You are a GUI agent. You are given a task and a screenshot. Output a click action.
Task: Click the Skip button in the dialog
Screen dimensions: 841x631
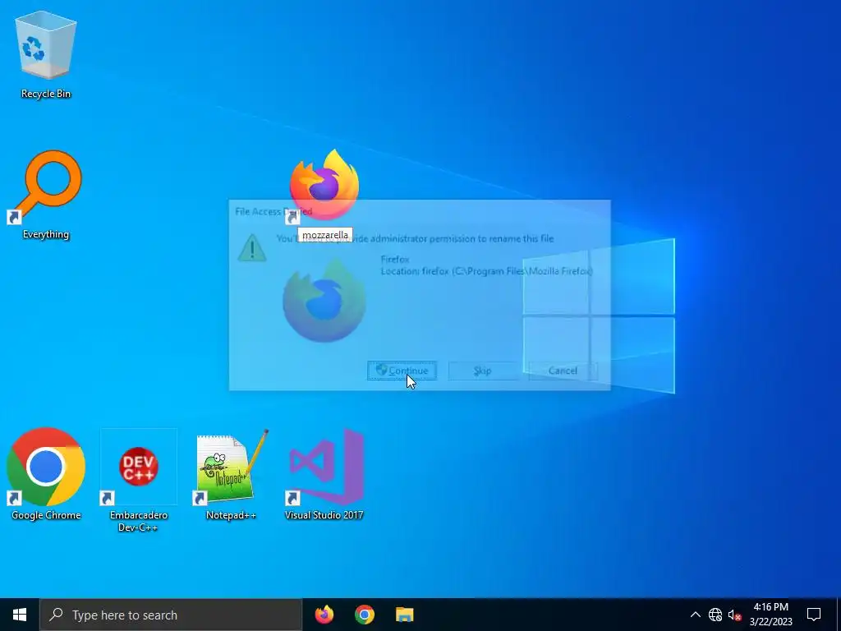pyautogui.click(x=482, y=371)
